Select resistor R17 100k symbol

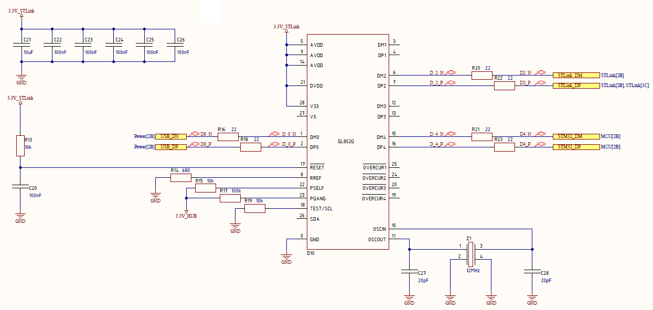tap(230, 198)
